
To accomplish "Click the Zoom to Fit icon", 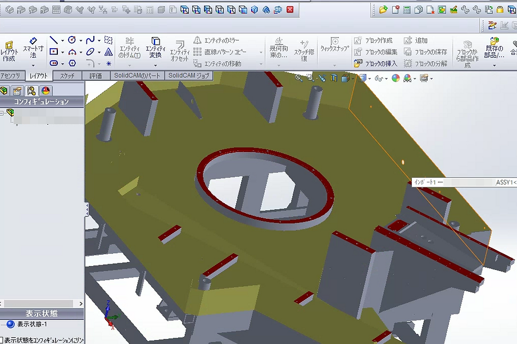I will [x=299, y=78].
